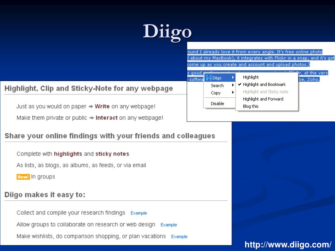The width and height of the screenshot is (335, 251).
Task: Click the In groups text
Action: coord(43,177)
